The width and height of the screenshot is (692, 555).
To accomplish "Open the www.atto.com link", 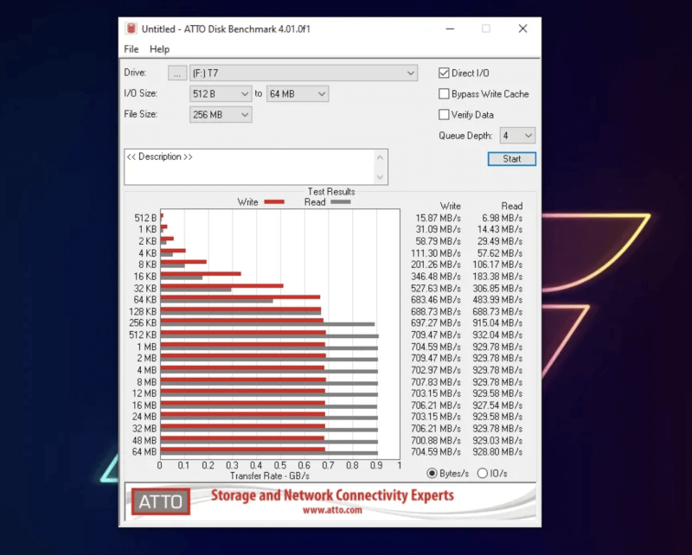I will coord(332,510).
